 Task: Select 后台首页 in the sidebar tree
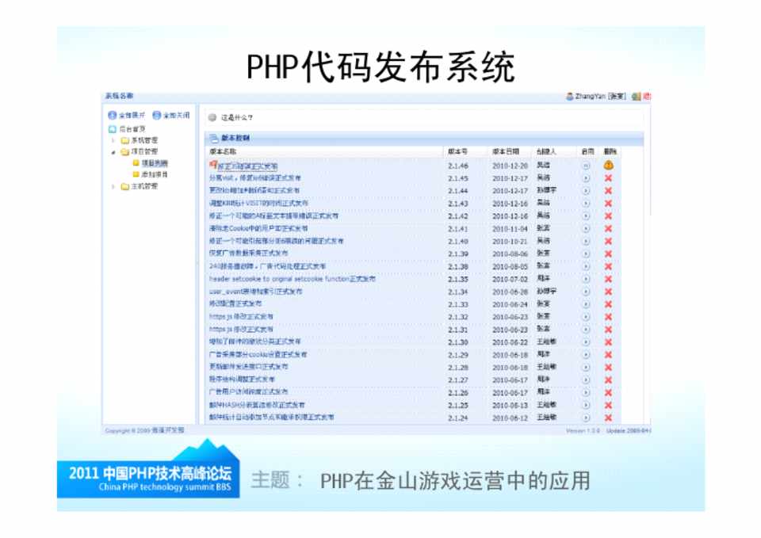click(131, 128)
